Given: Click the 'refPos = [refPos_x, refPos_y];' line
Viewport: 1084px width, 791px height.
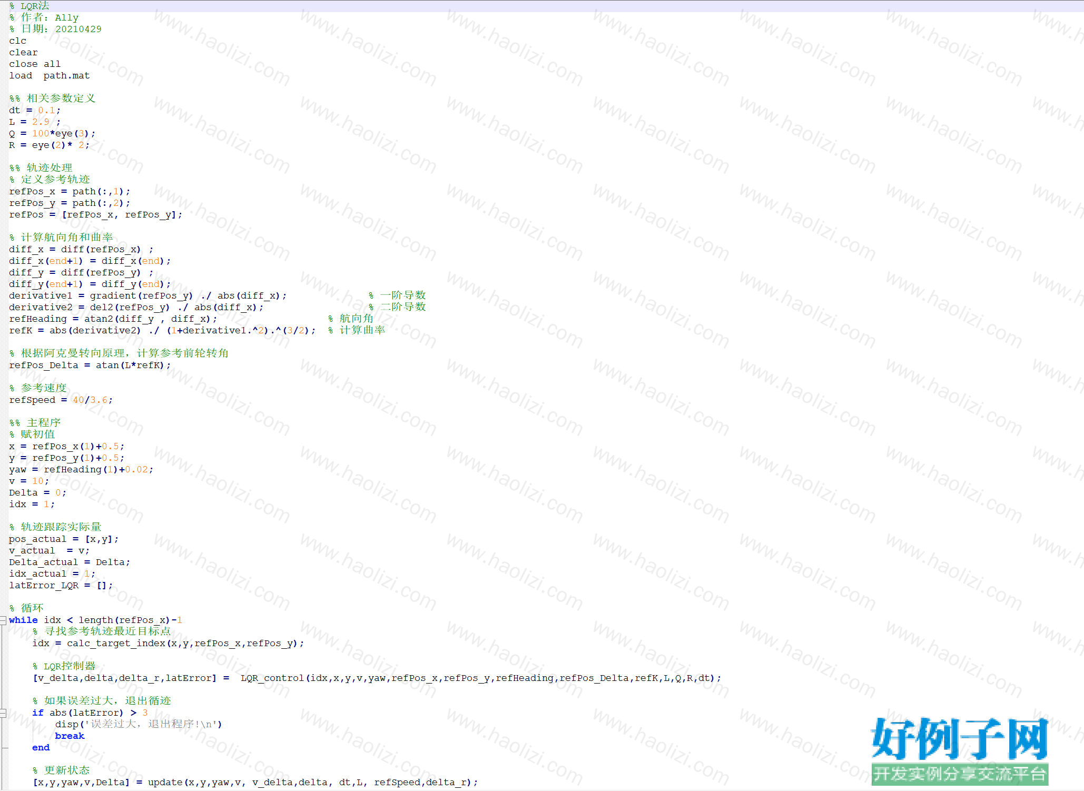Looking at the screenshot, I should click(x=96, y=215).
